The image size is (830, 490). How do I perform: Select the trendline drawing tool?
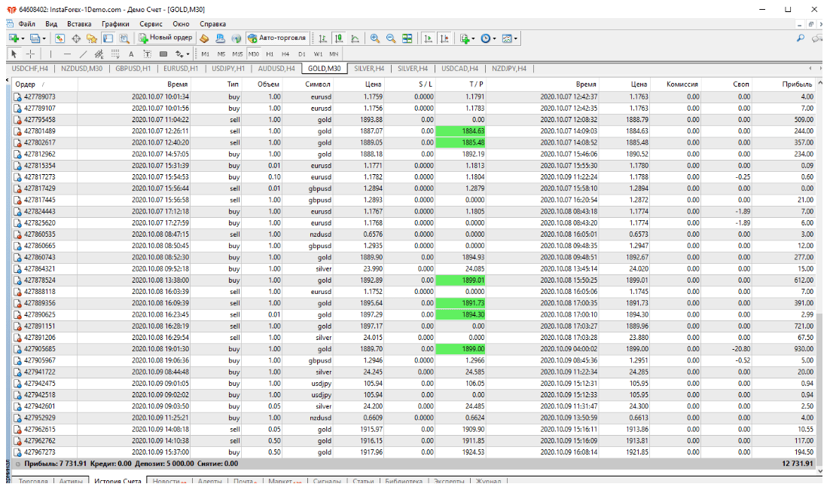tap(83, 54)
